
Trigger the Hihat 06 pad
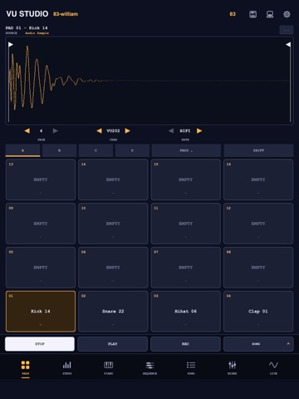[x=185, y=311]
